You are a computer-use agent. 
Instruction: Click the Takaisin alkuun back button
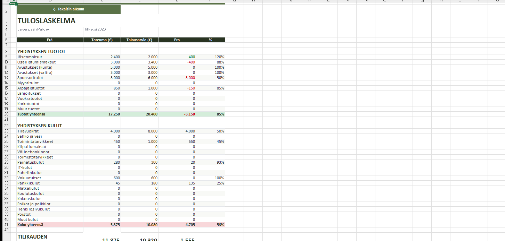point(68,9)
